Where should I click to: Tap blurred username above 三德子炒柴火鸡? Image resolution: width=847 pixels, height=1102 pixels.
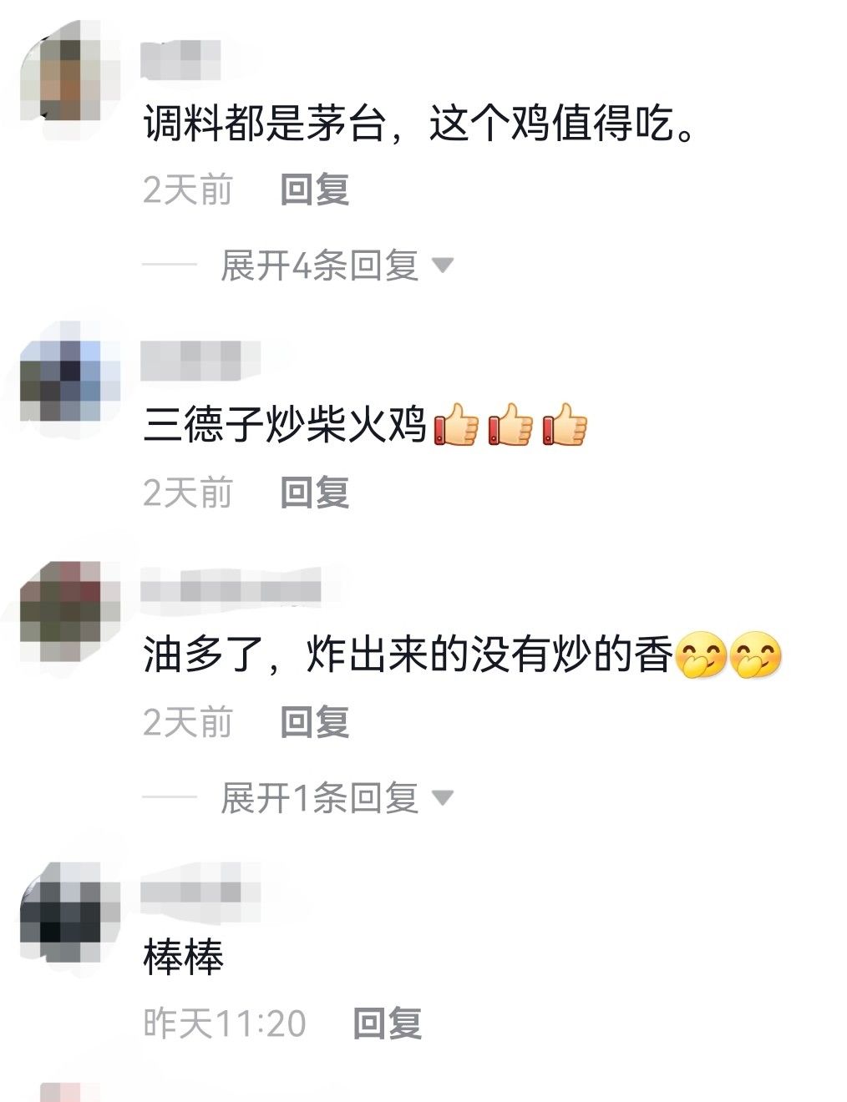pos(200,360)
